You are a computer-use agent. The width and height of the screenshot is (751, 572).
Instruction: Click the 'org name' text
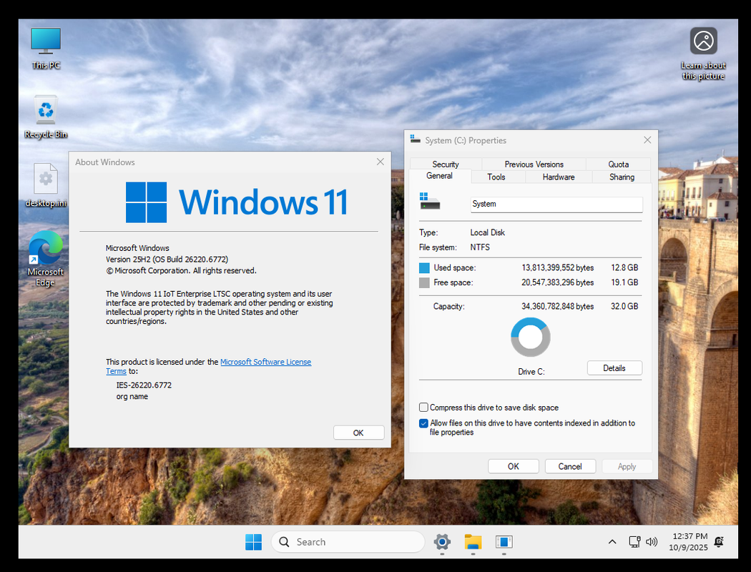click(x=132, y=396)
